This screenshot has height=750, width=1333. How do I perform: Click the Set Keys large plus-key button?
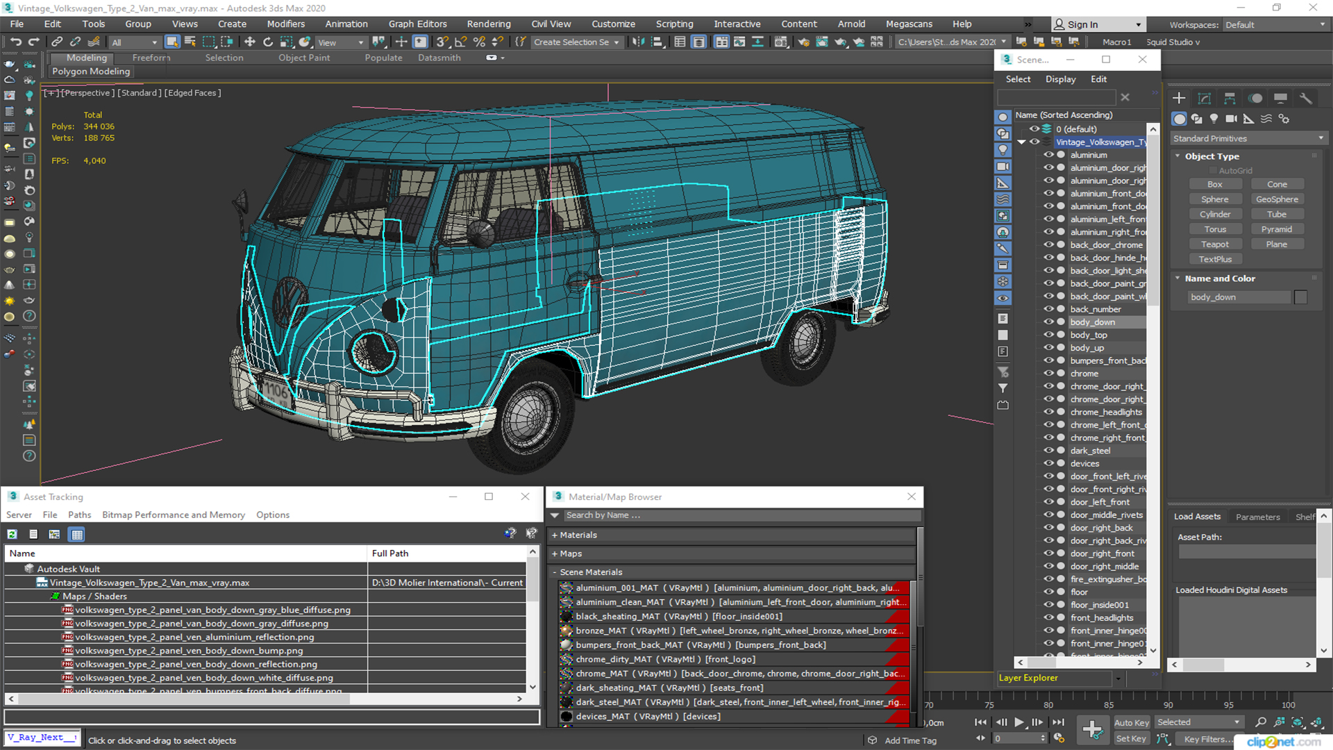click(1092, 730)
